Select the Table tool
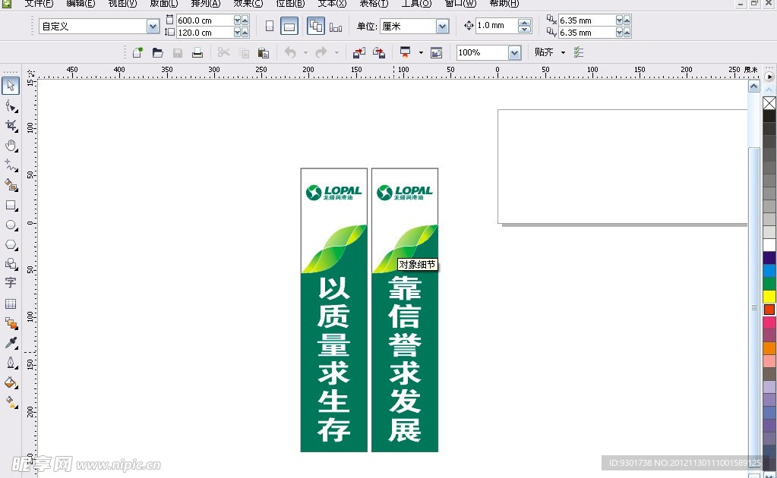 (x=11, y=303)
